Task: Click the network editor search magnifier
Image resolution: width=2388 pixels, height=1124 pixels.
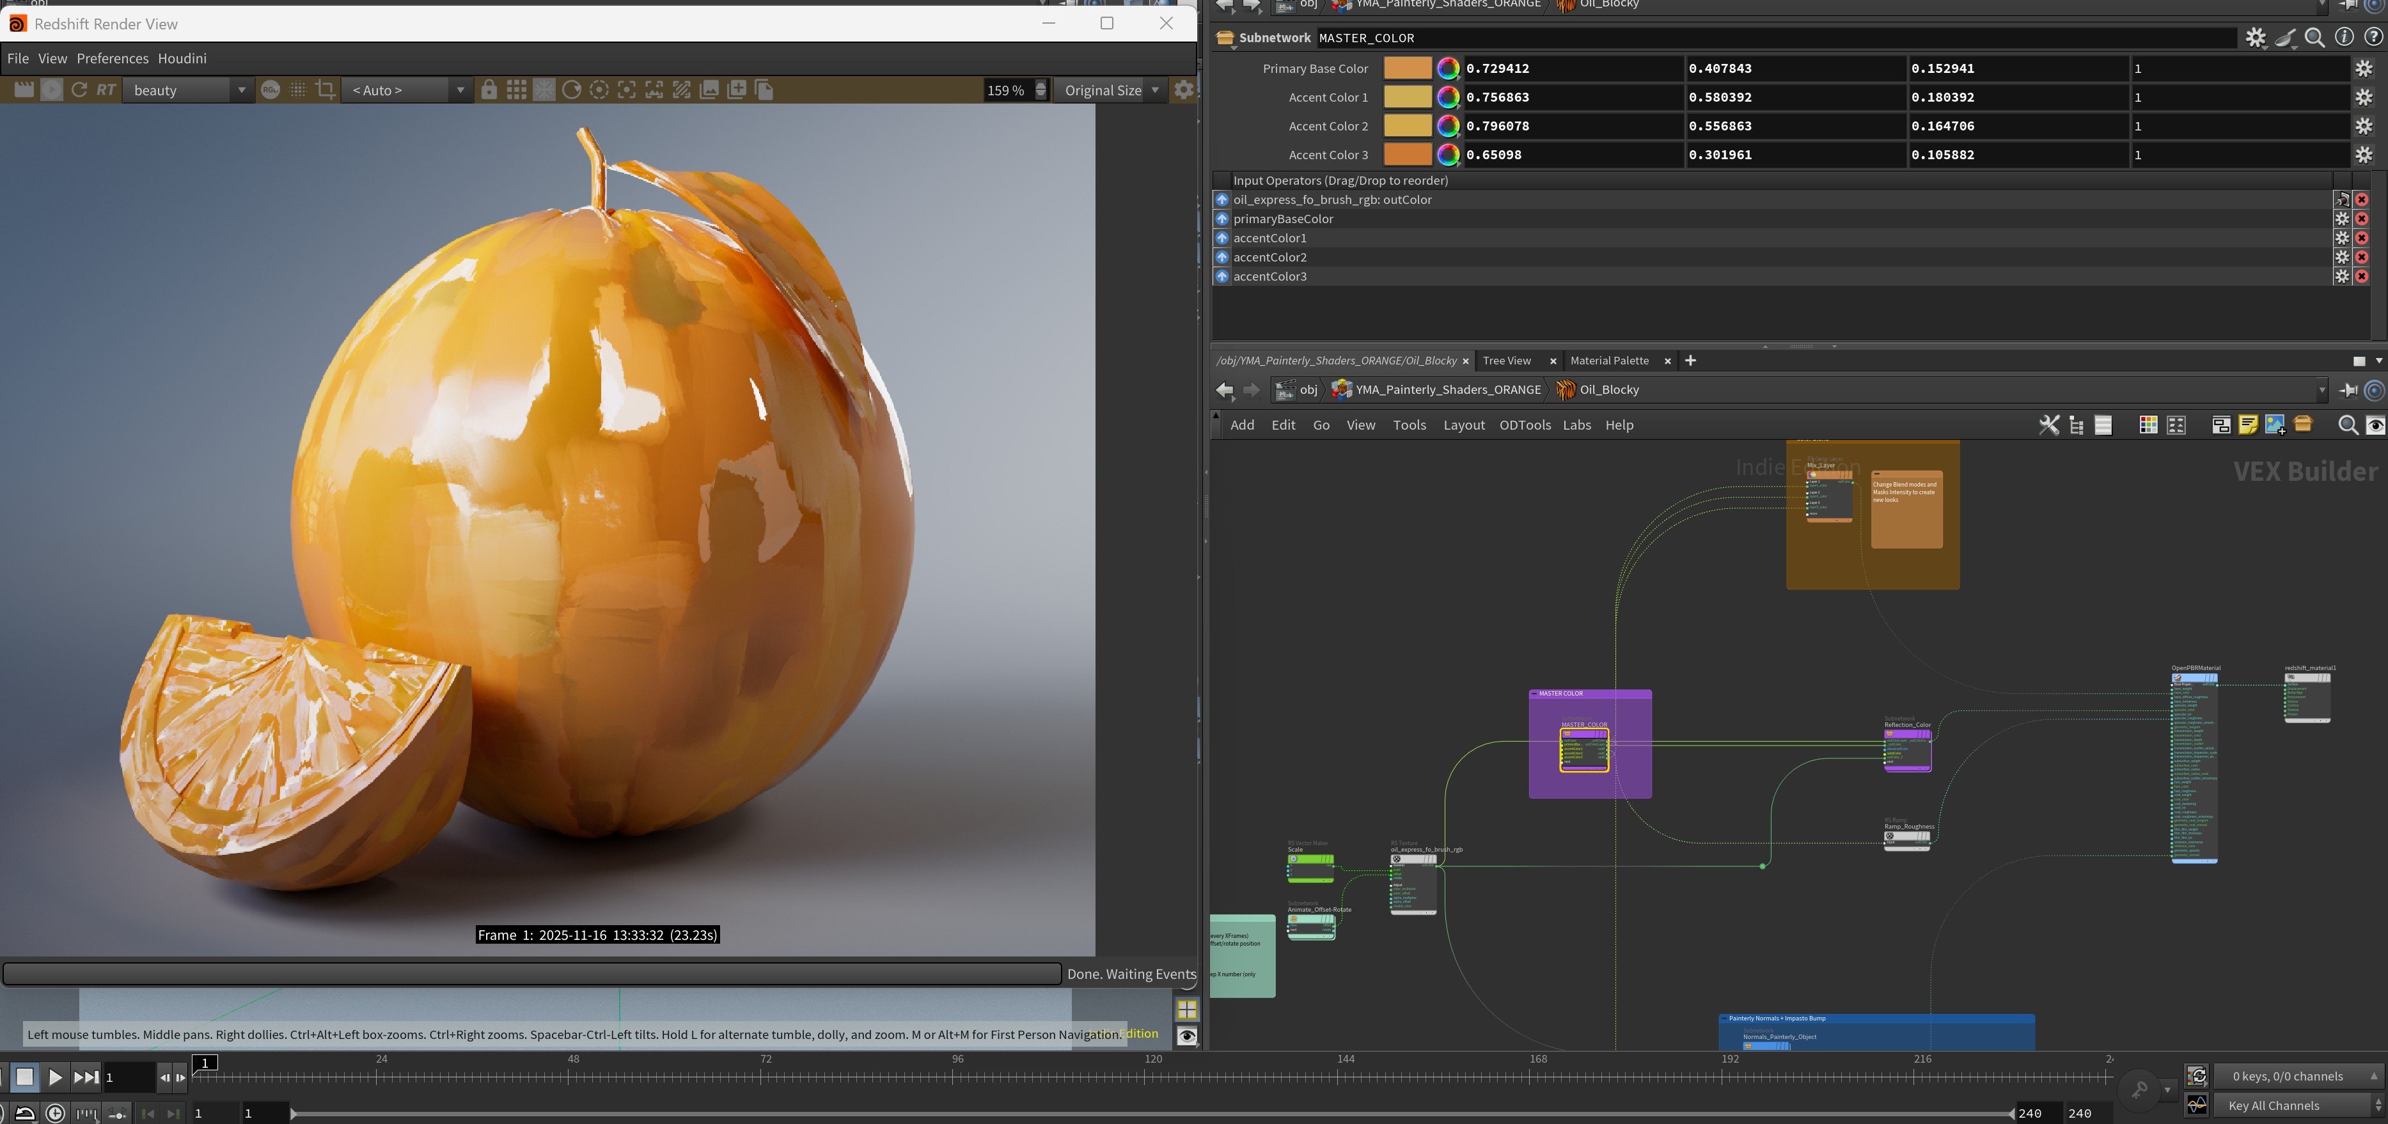Action: (x=2347, y=425)
